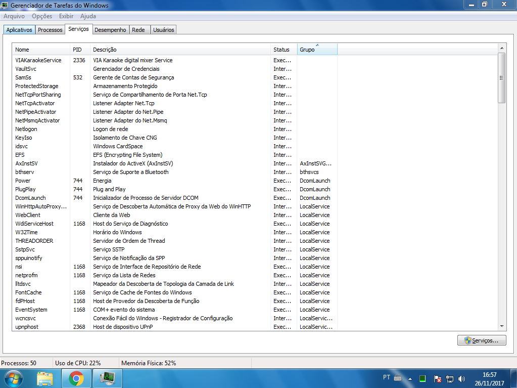The width and height of the screenshot is (517, 388).
Task: Click Task Manager title bar icon
Action: click(x=5, y=5)
